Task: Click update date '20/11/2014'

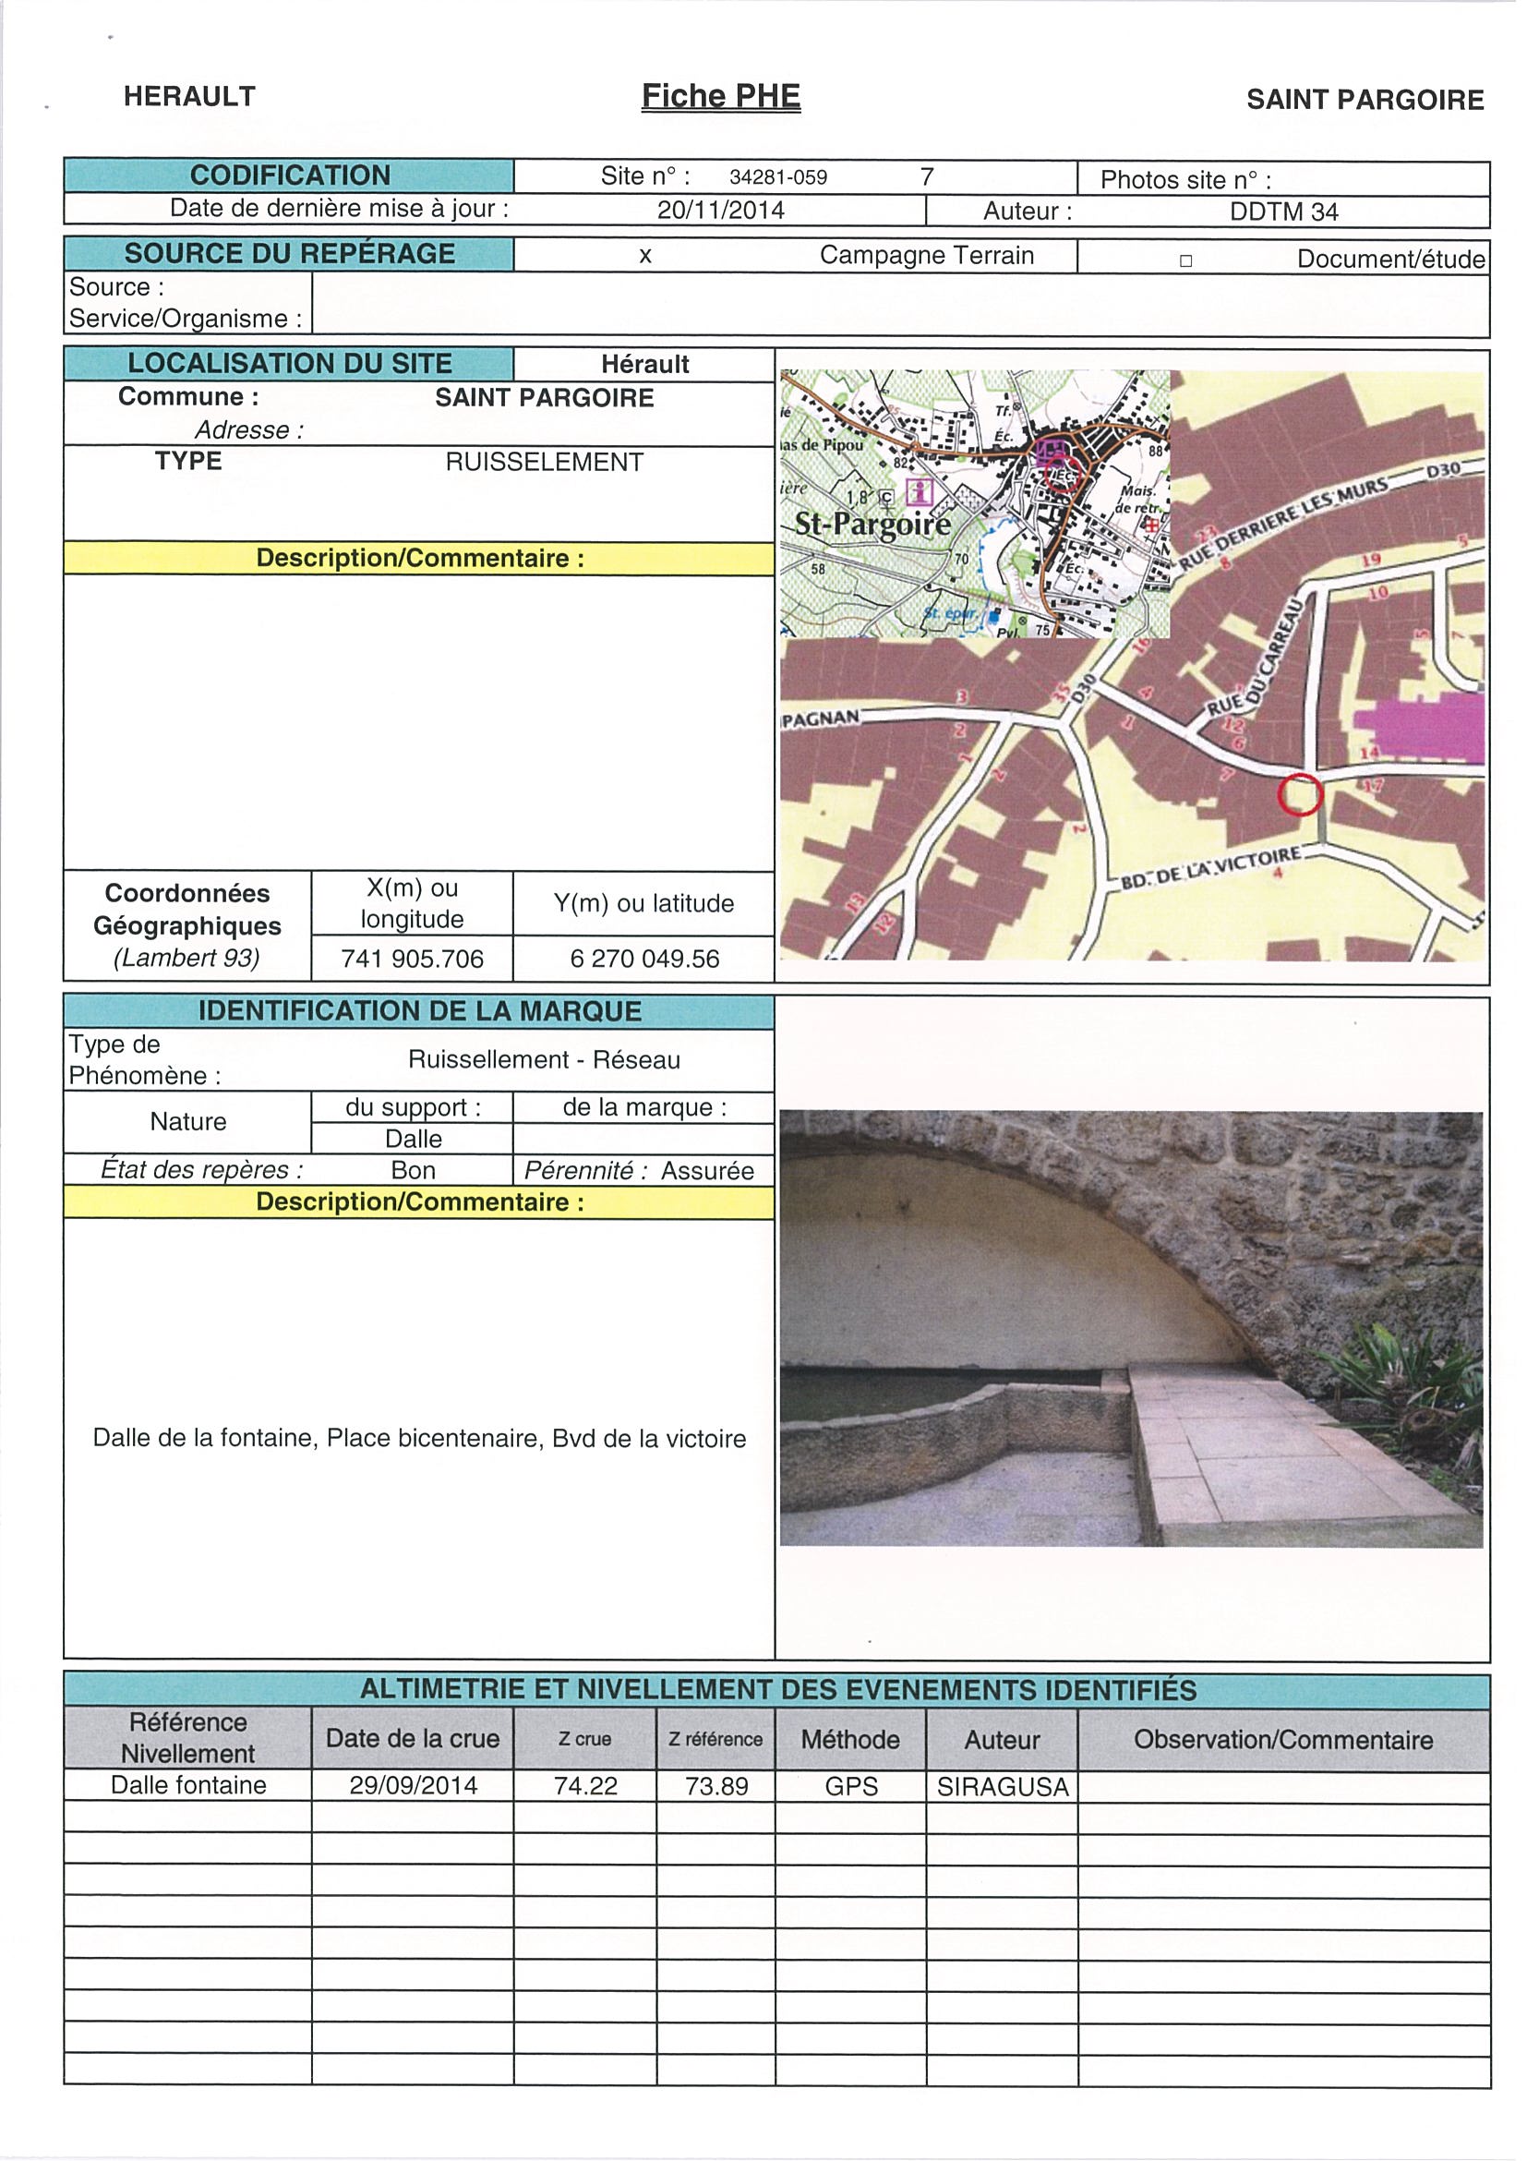Action: tap(721, 210)
